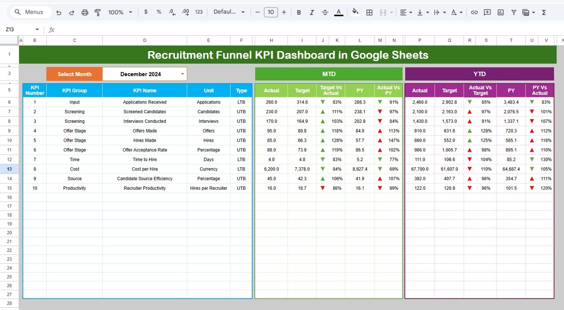Click the Undo button

pyautogui.click(x=59, y=12)
